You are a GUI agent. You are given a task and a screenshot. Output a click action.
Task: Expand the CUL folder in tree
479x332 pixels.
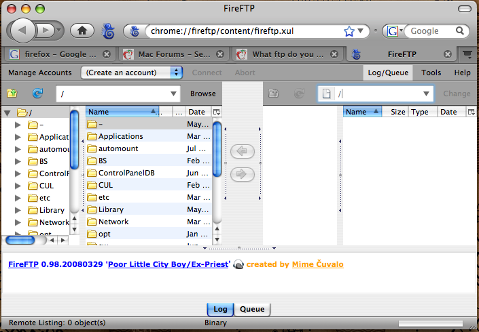click(x=18, y=186)
